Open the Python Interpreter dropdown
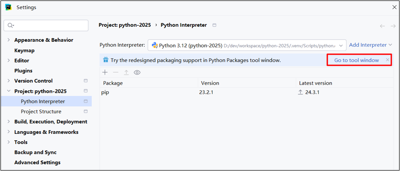This screenshot has width=400, height=171. [x=247, y=46]
